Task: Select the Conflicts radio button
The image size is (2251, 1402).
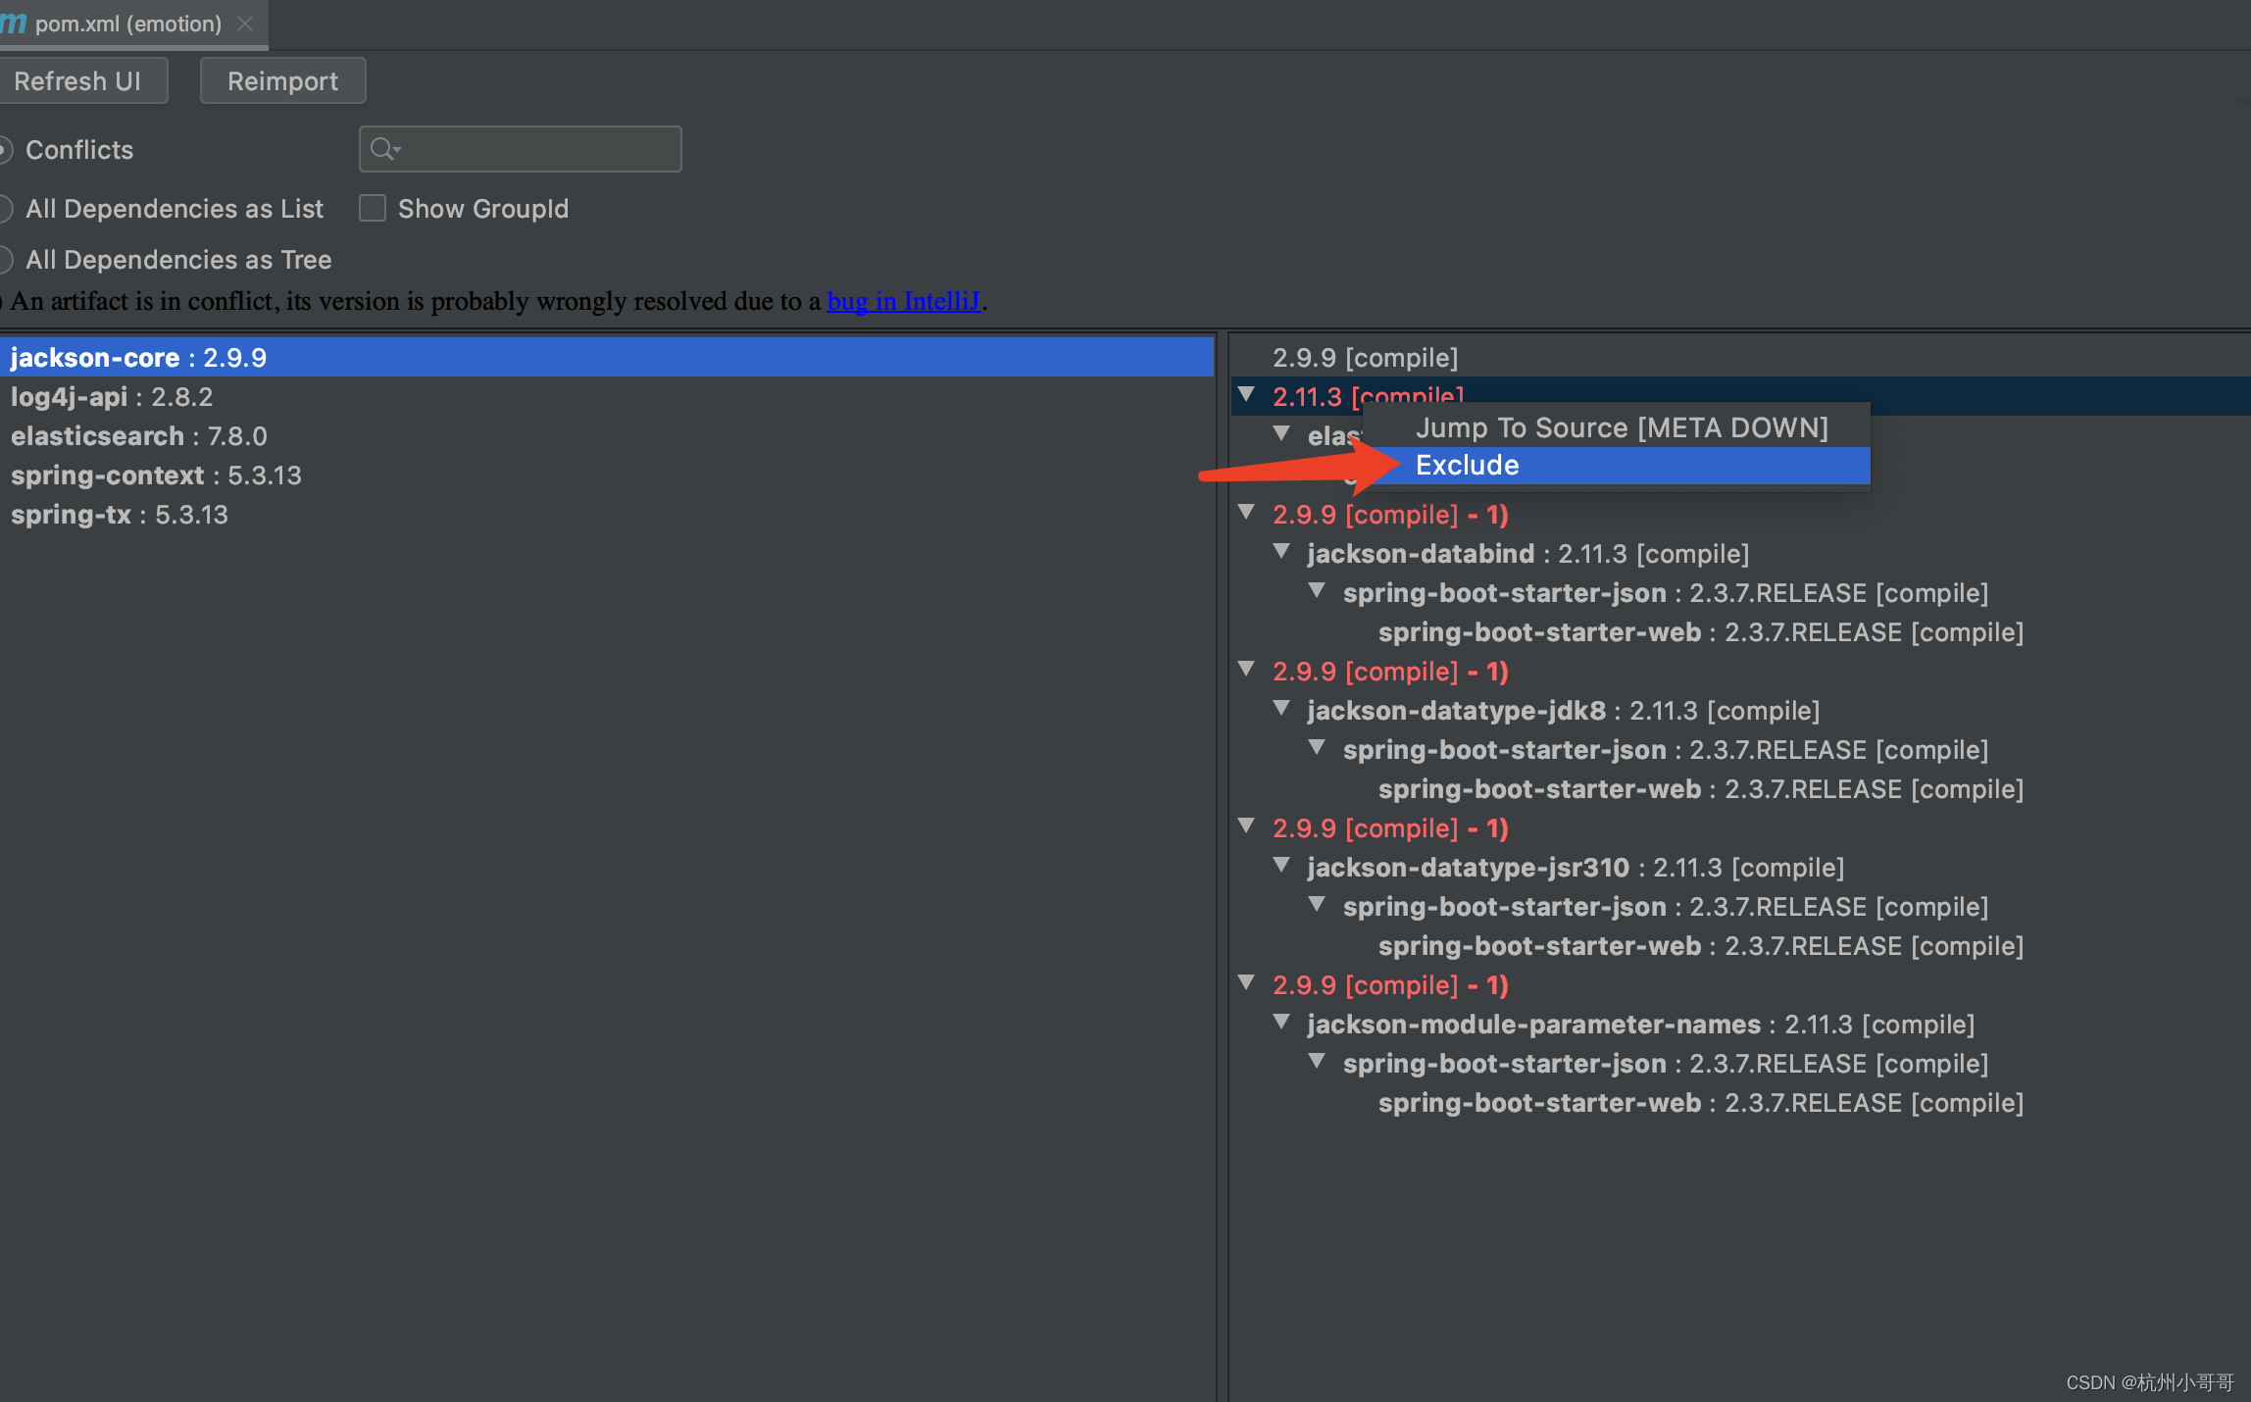Action: pos(4,149)
